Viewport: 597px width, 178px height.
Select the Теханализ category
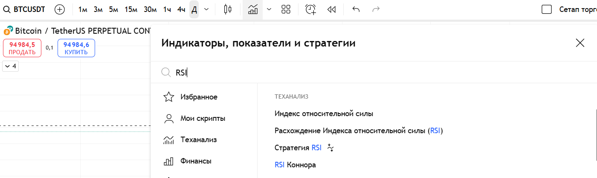click(198, 140)
